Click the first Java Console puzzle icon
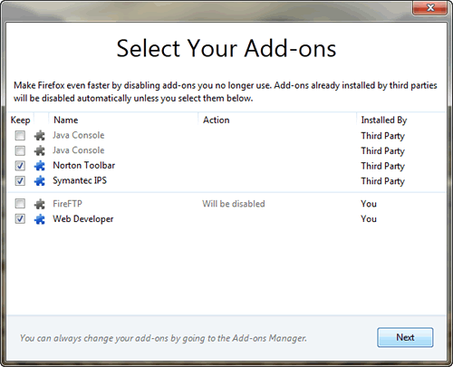453x367 pixels. click(x=40, y=136)
